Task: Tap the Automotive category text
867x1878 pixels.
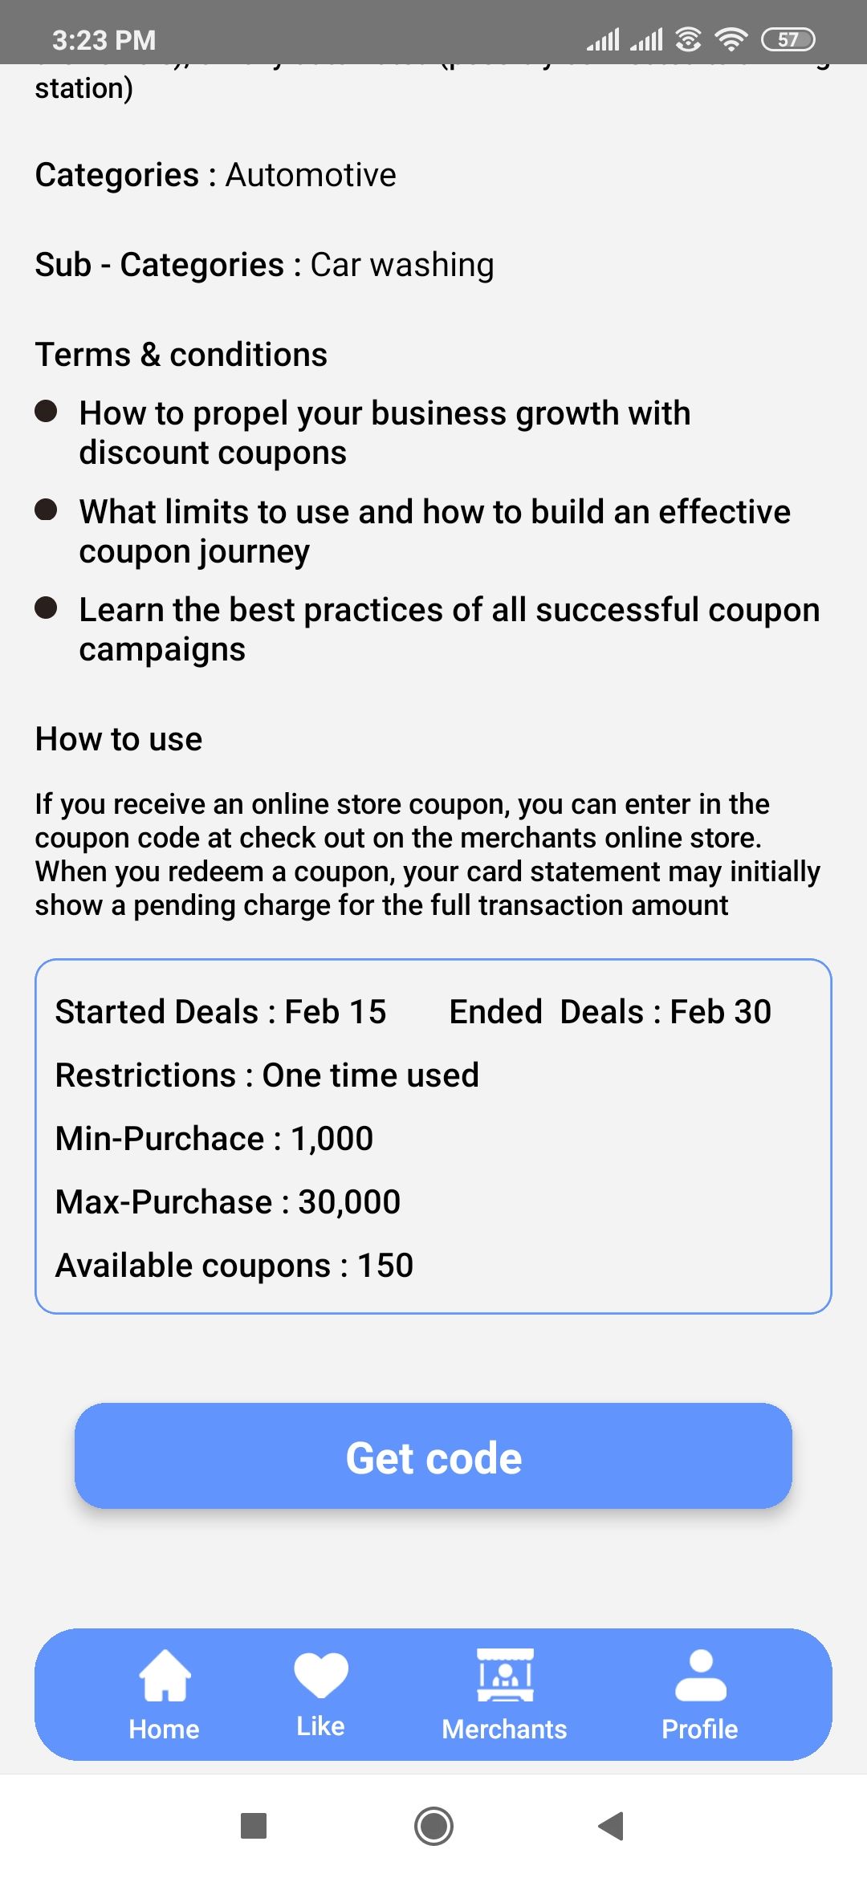Action: click(x=311, y=175)
